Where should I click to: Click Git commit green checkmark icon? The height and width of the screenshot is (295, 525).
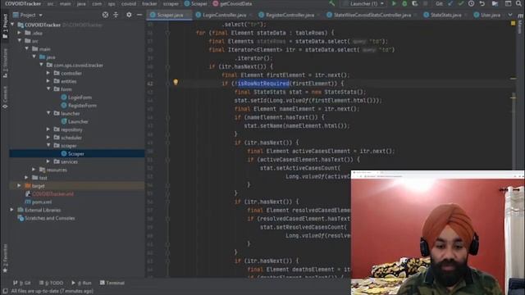(x=461, y=3)
